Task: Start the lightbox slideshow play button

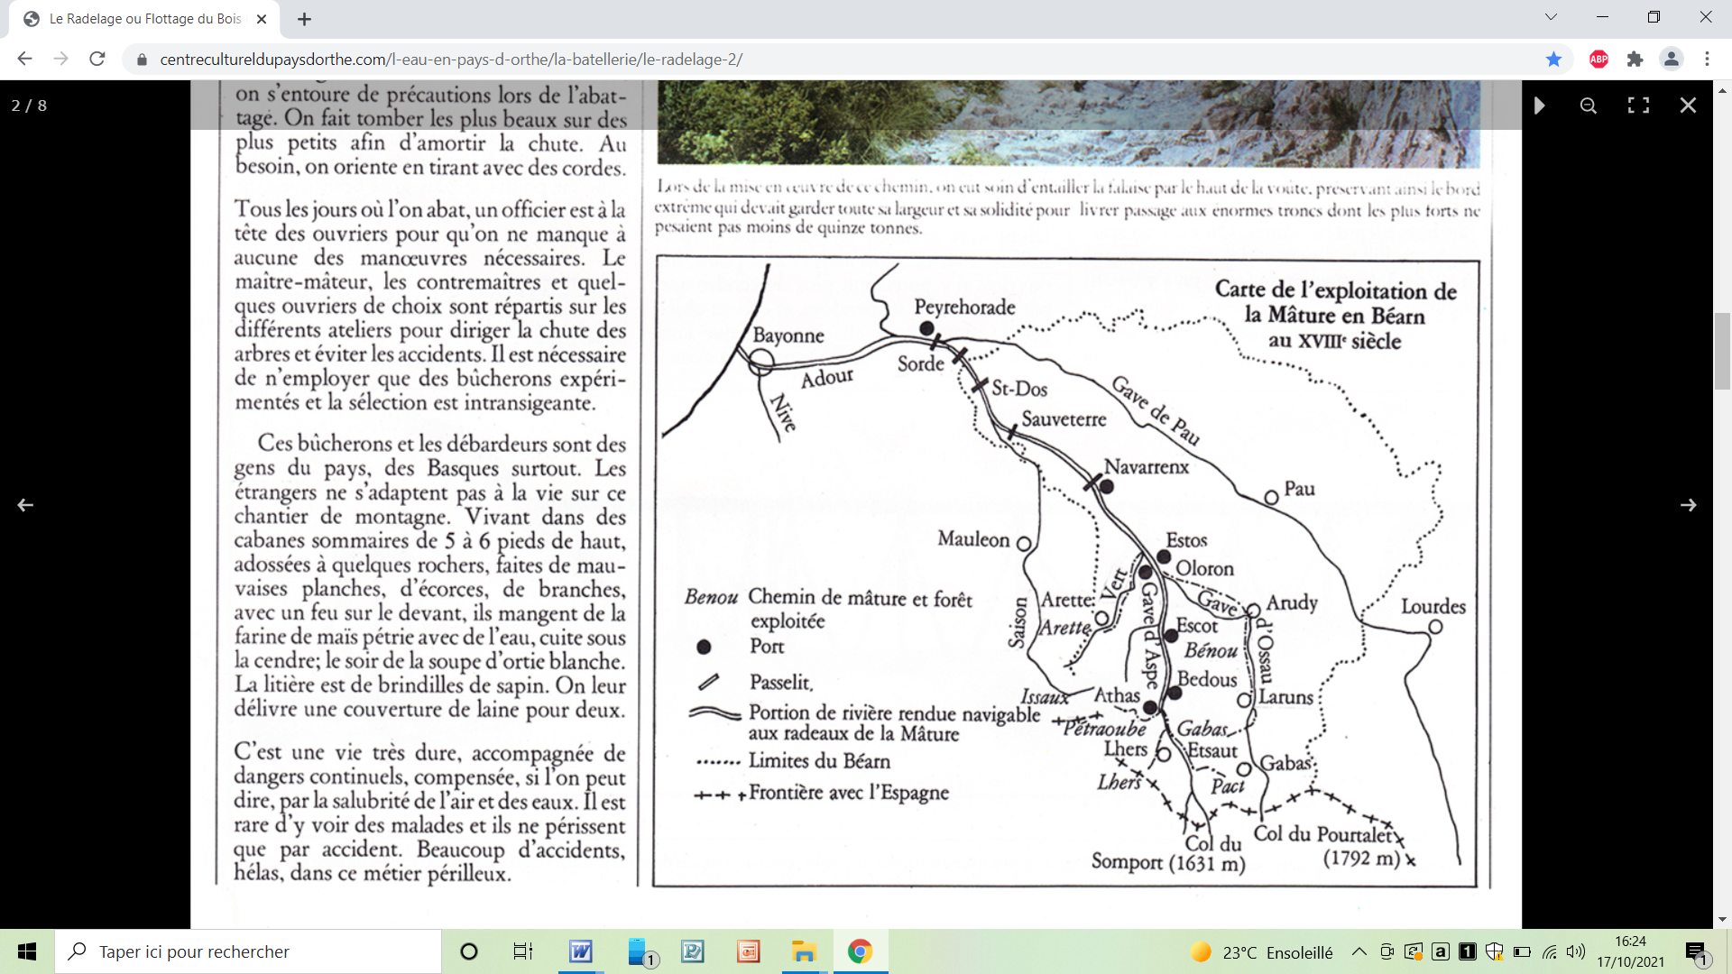Action: click(x=1539, y=106)
